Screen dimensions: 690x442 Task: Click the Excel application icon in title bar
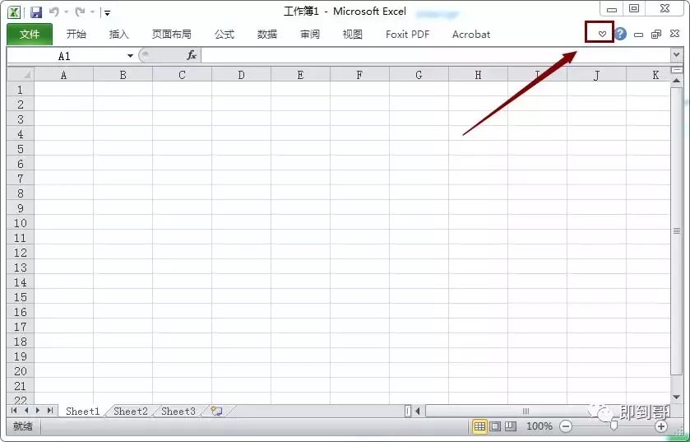pyautogui.click(x=15, y=12)
